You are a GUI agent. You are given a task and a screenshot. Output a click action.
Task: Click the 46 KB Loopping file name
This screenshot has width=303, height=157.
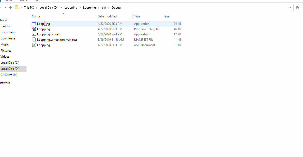pos(43,29)
